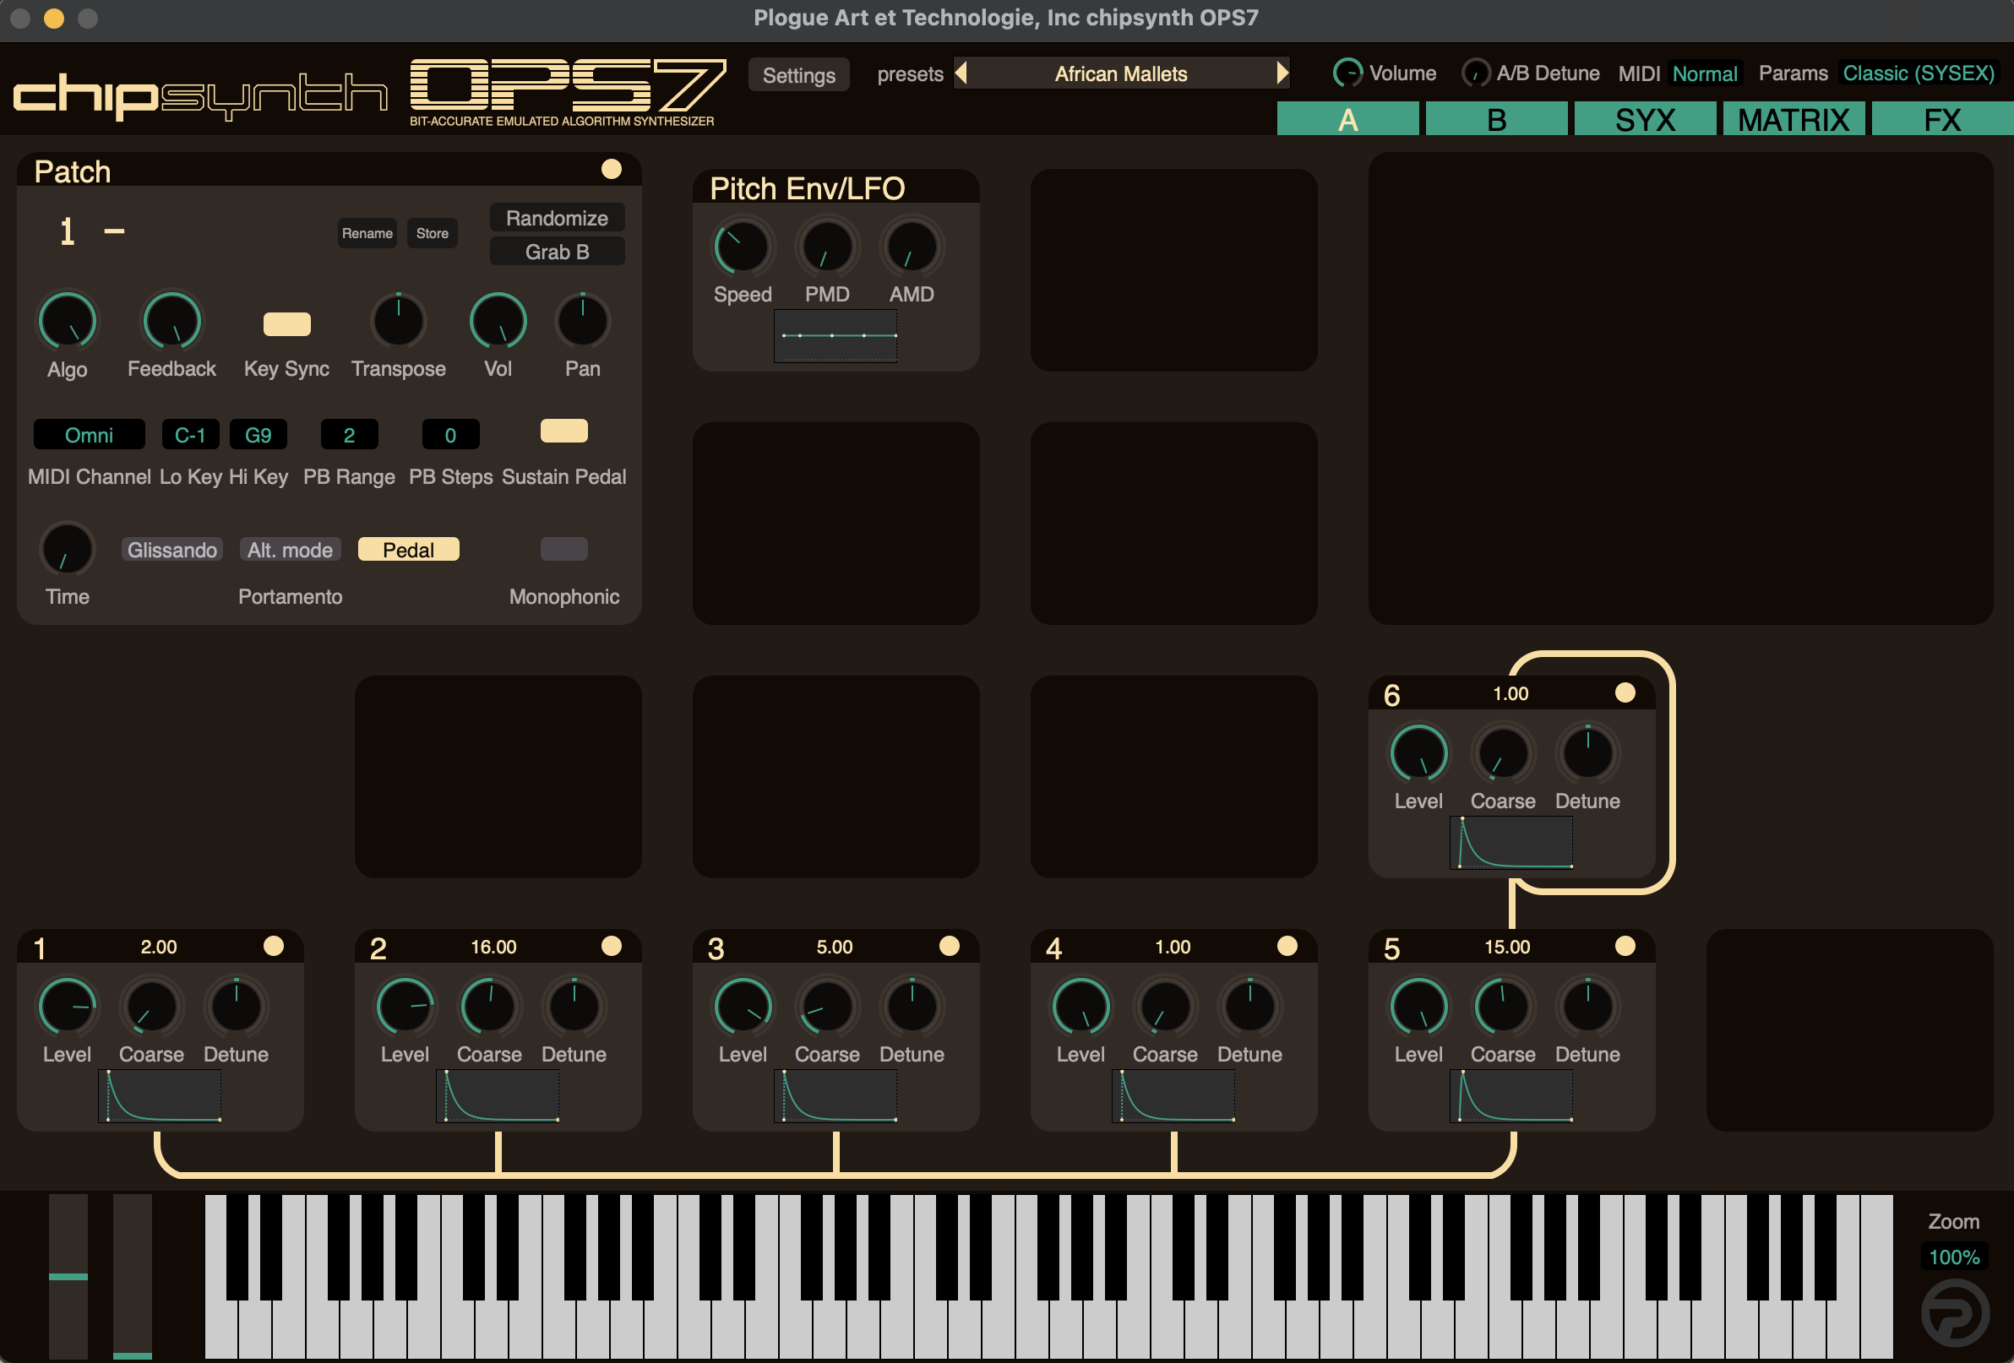Click the Grab B button
Screen dimensions: 2014x1363
coord(558,252)
